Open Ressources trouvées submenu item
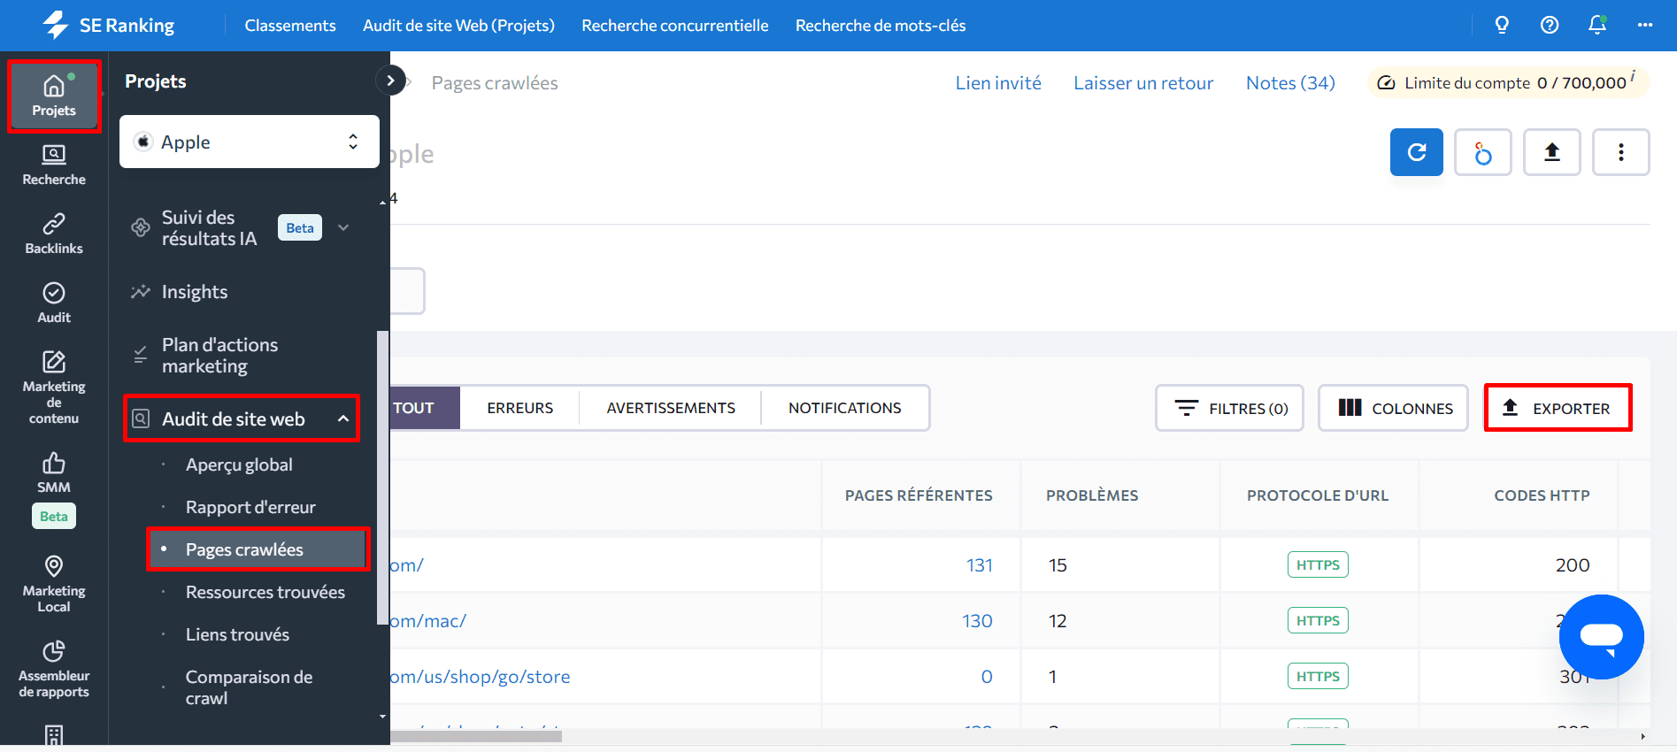 265,592
